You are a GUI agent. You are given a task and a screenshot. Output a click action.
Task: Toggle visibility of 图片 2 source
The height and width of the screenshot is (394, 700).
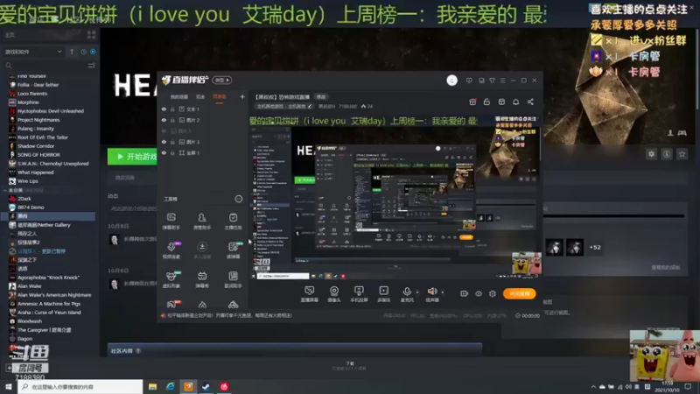164,120
